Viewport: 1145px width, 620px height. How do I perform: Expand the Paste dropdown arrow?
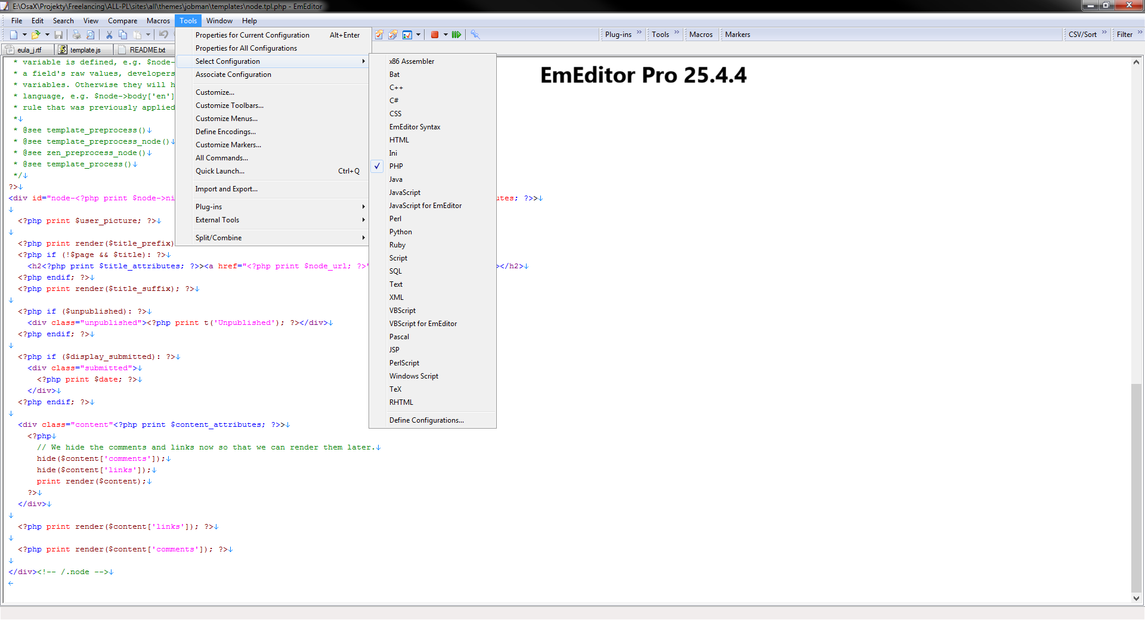point(147,34)
